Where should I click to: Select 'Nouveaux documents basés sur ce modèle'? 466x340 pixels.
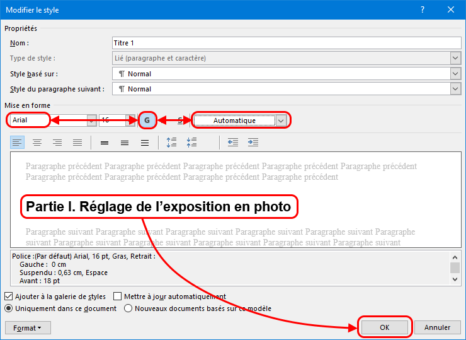click(128, 308)
